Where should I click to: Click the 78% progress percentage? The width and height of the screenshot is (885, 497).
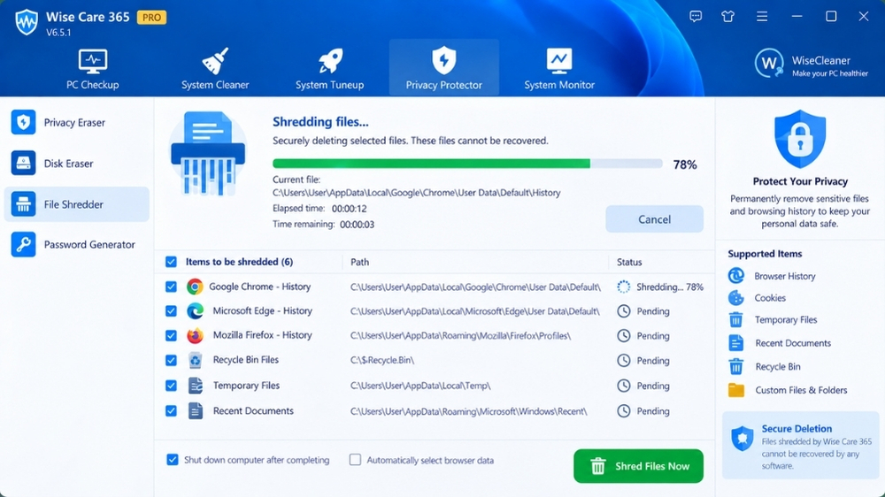[x=685, y=164]
